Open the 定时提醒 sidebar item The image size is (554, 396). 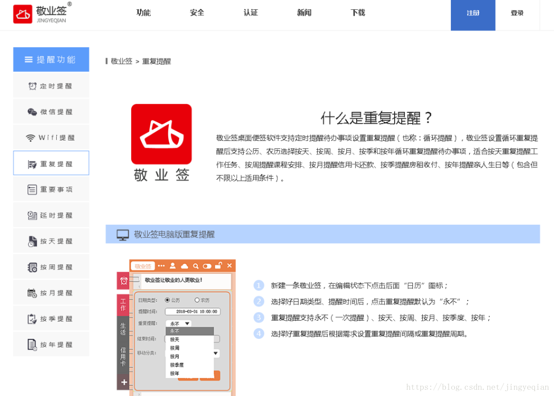coord(51,86)
